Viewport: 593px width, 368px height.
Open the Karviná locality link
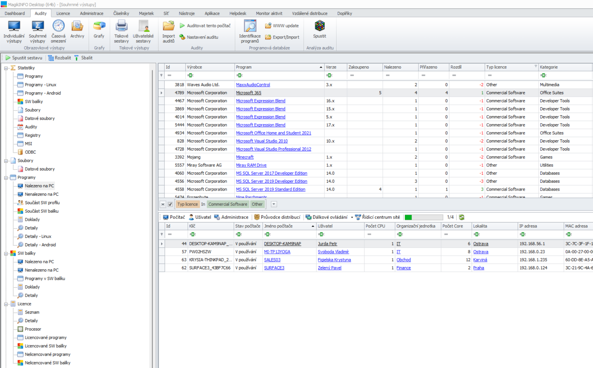(480, 260)
